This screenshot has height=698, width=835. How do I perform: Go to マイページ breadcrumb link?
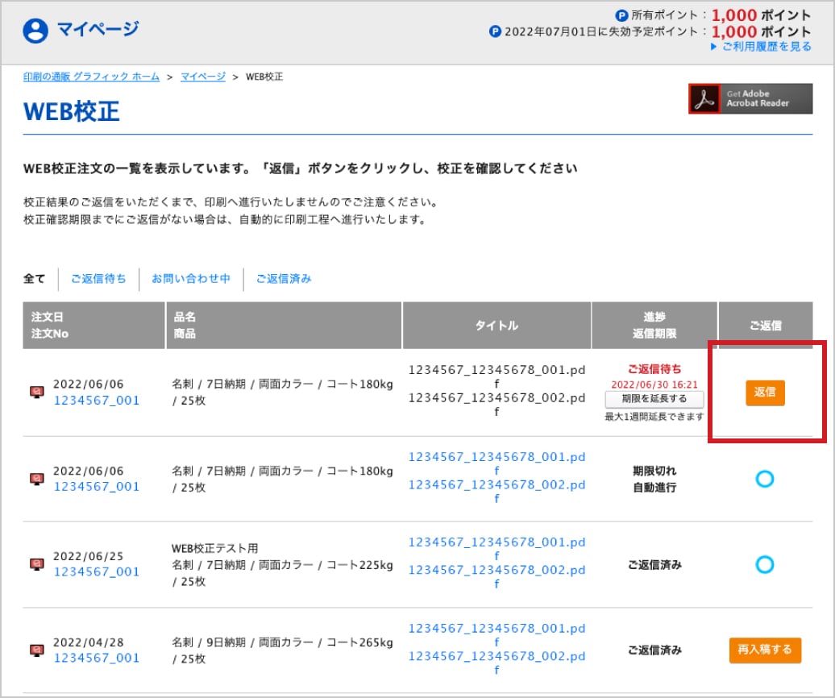(202, 77)
